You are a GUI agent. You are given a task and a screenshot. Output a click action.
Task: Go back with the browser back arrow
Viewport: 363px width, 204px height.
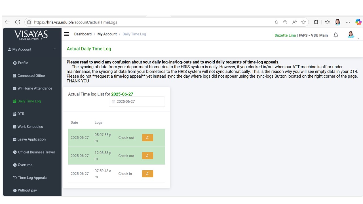pos(7,22)
